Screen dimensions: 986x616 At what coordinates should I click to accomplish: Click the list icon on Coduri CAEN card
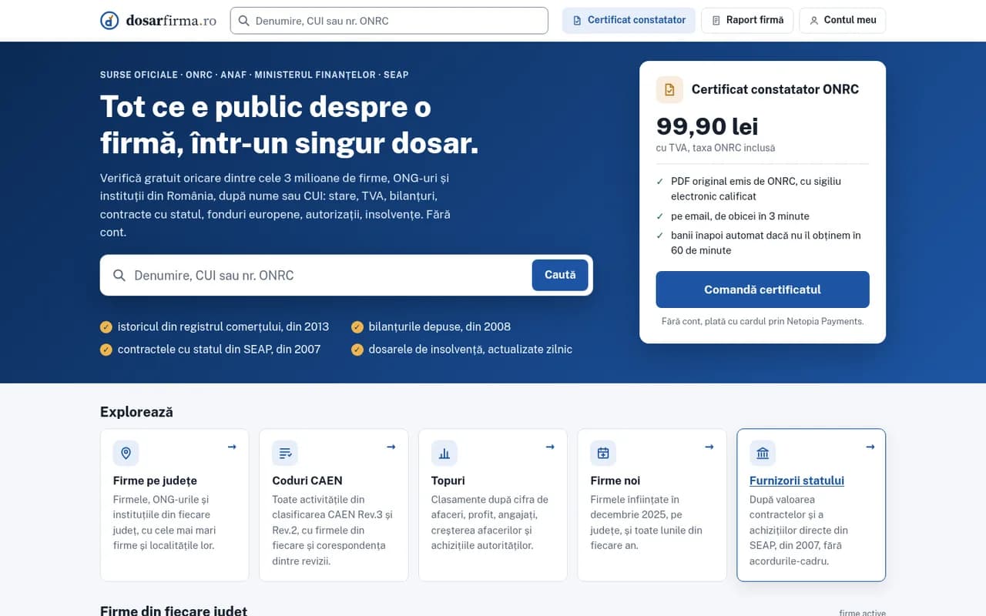coord(285,453)
